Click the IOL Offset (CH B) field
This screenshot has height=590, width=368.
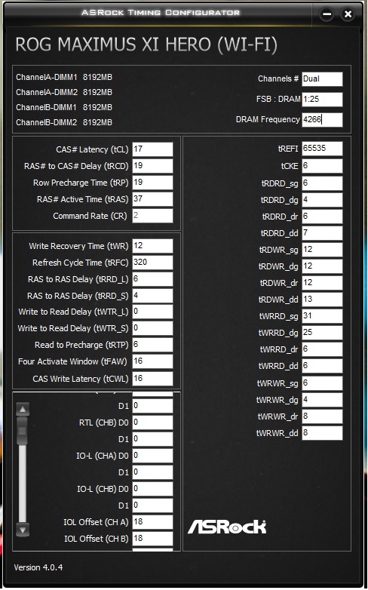pyautogui.click(x=152, y=539)
